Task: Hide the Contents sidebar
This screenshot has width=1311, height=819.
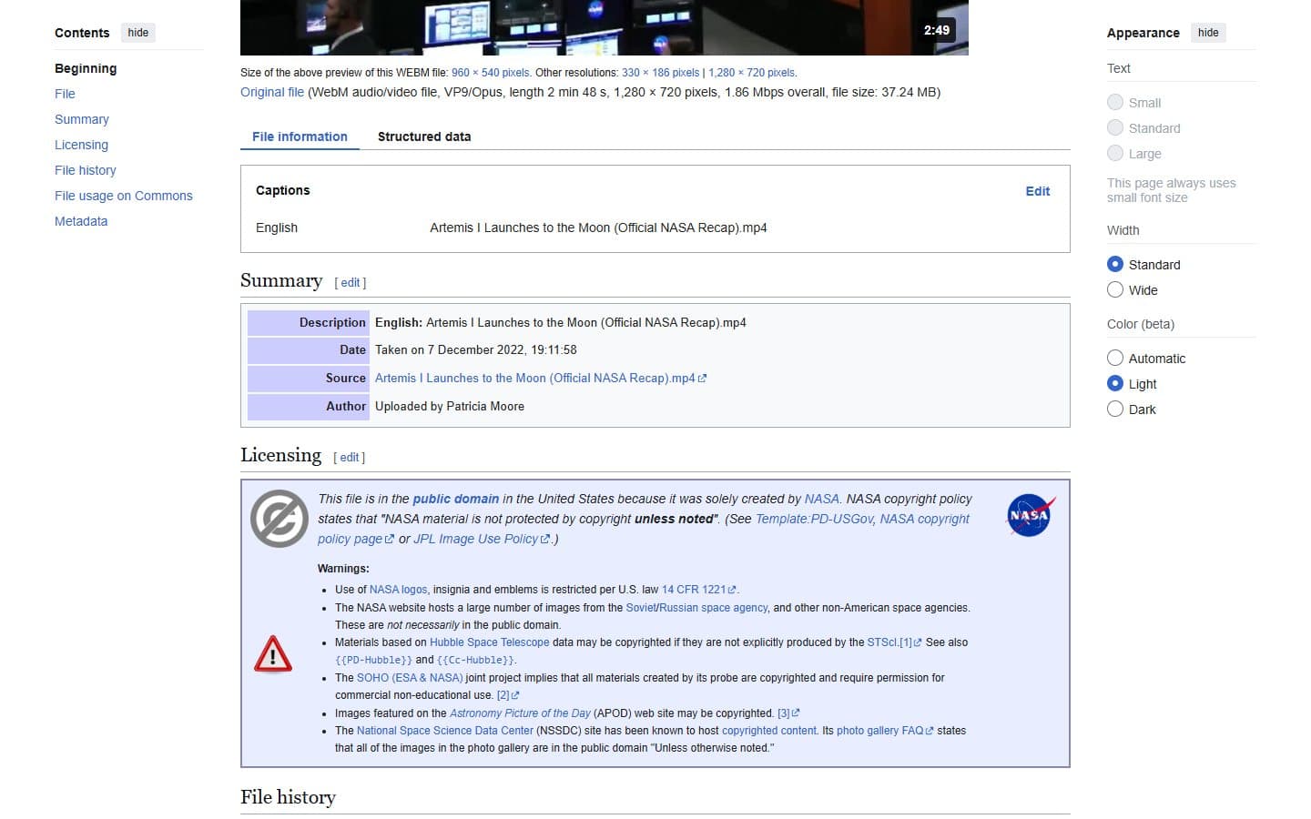Action: [138, 33]
